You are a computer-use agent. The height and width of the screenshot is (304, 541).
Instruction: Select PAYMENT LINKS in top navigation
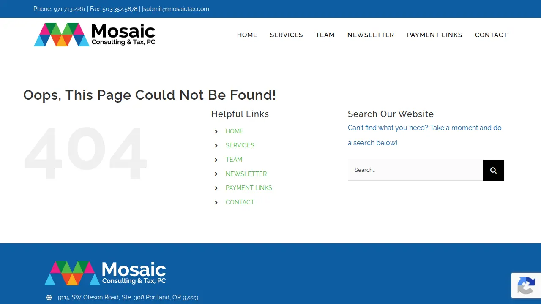[434, 35]
